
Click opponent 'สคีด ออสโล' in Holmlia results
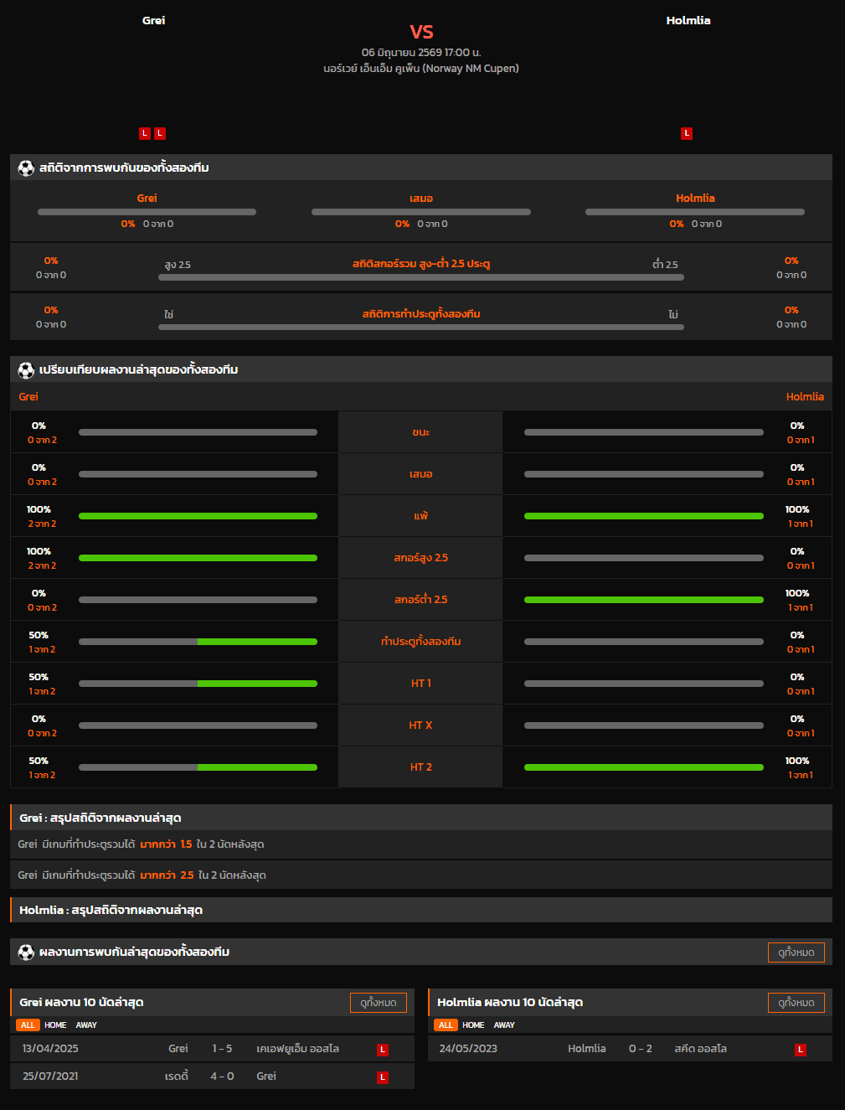[x=700, y=1049]
